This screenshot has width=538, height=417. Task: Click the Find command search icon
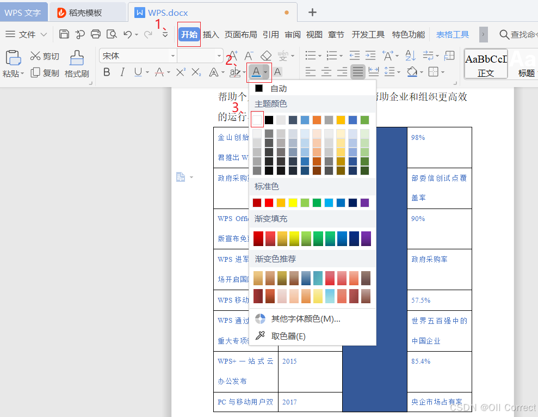[x=504, y=34]
